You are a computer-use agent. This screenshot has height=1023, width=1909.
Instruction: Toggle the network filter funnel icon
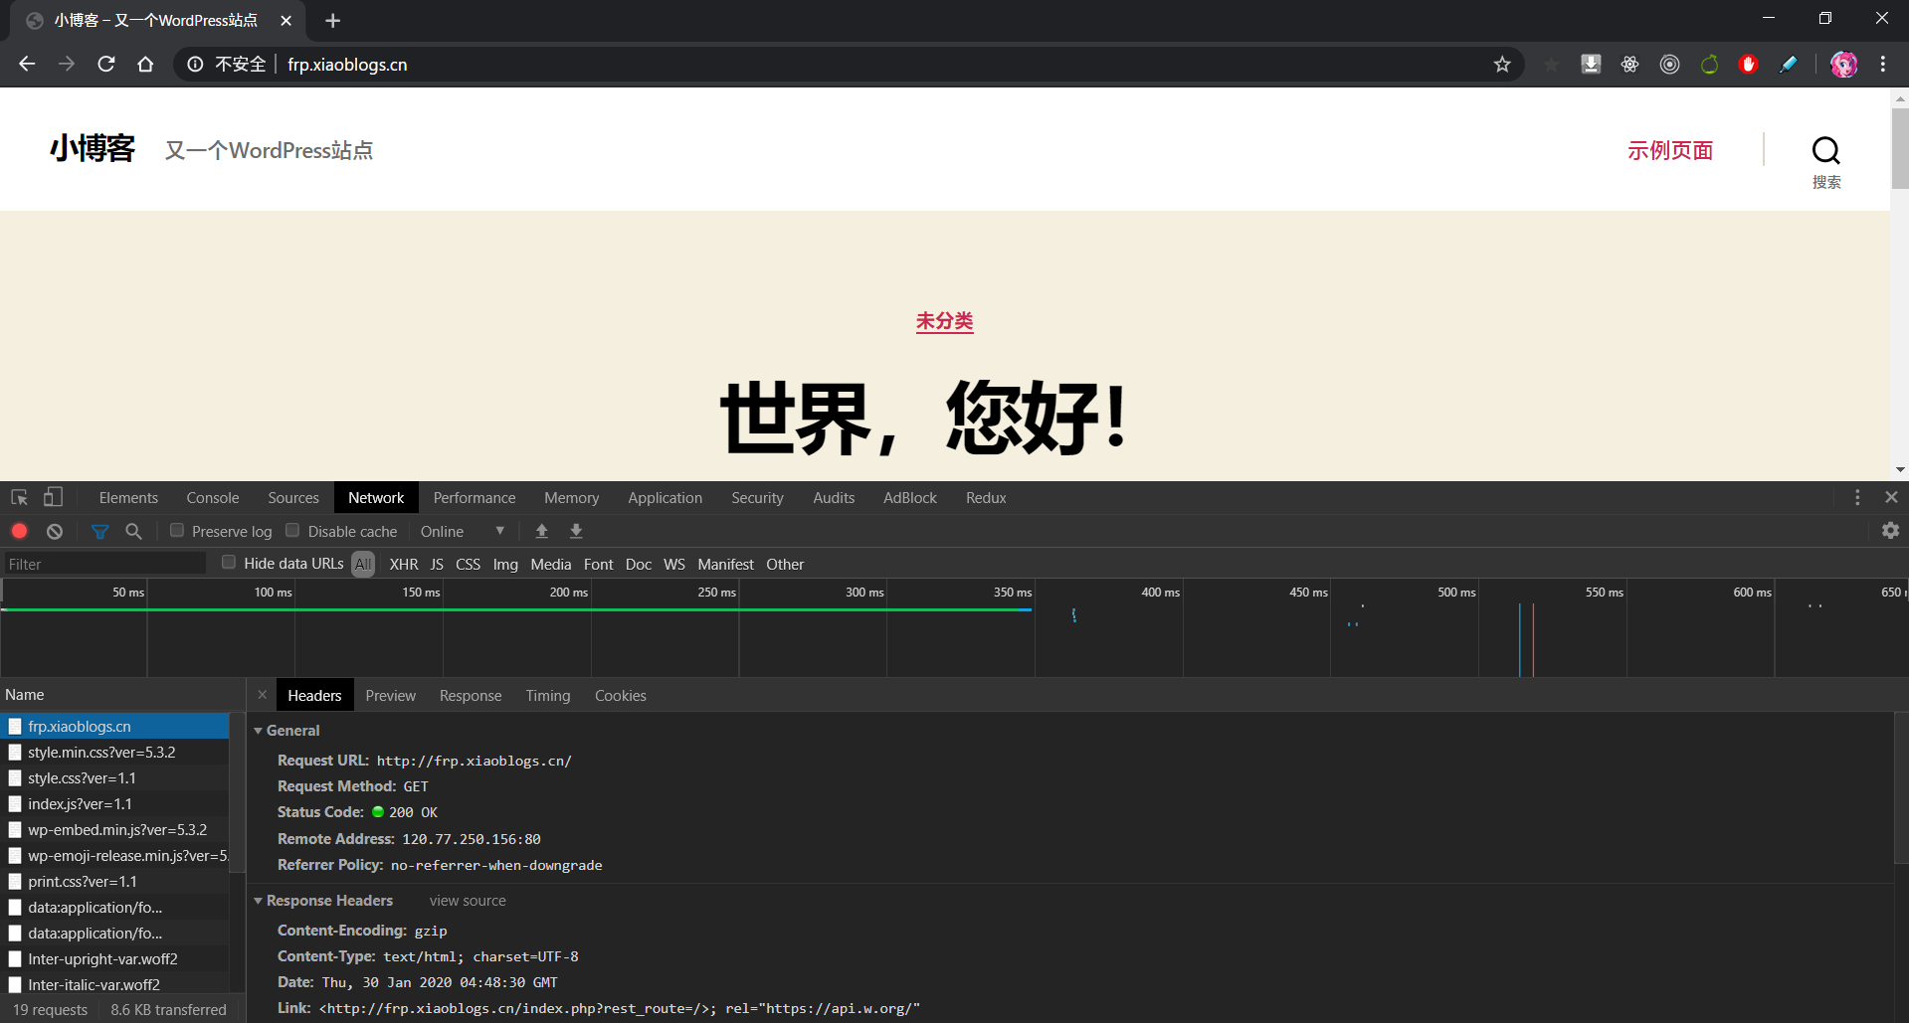pos(99,531)
